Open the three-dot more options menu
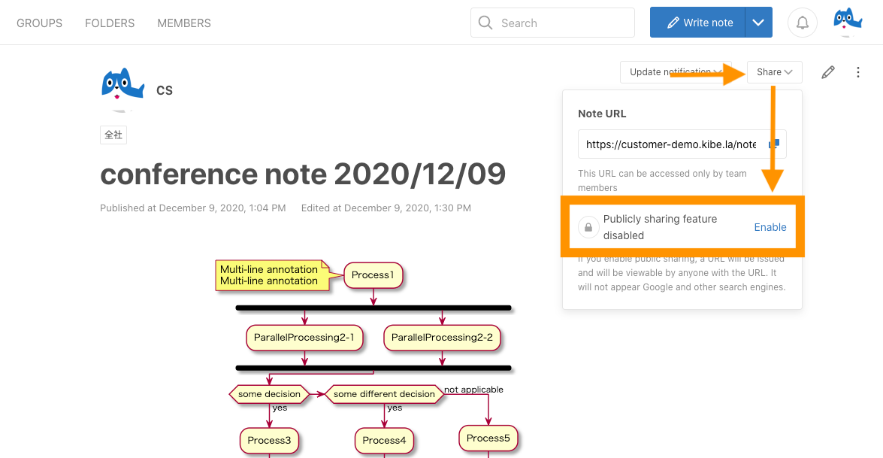The width and height of the screenshot is (883, 458). [858, 72]
